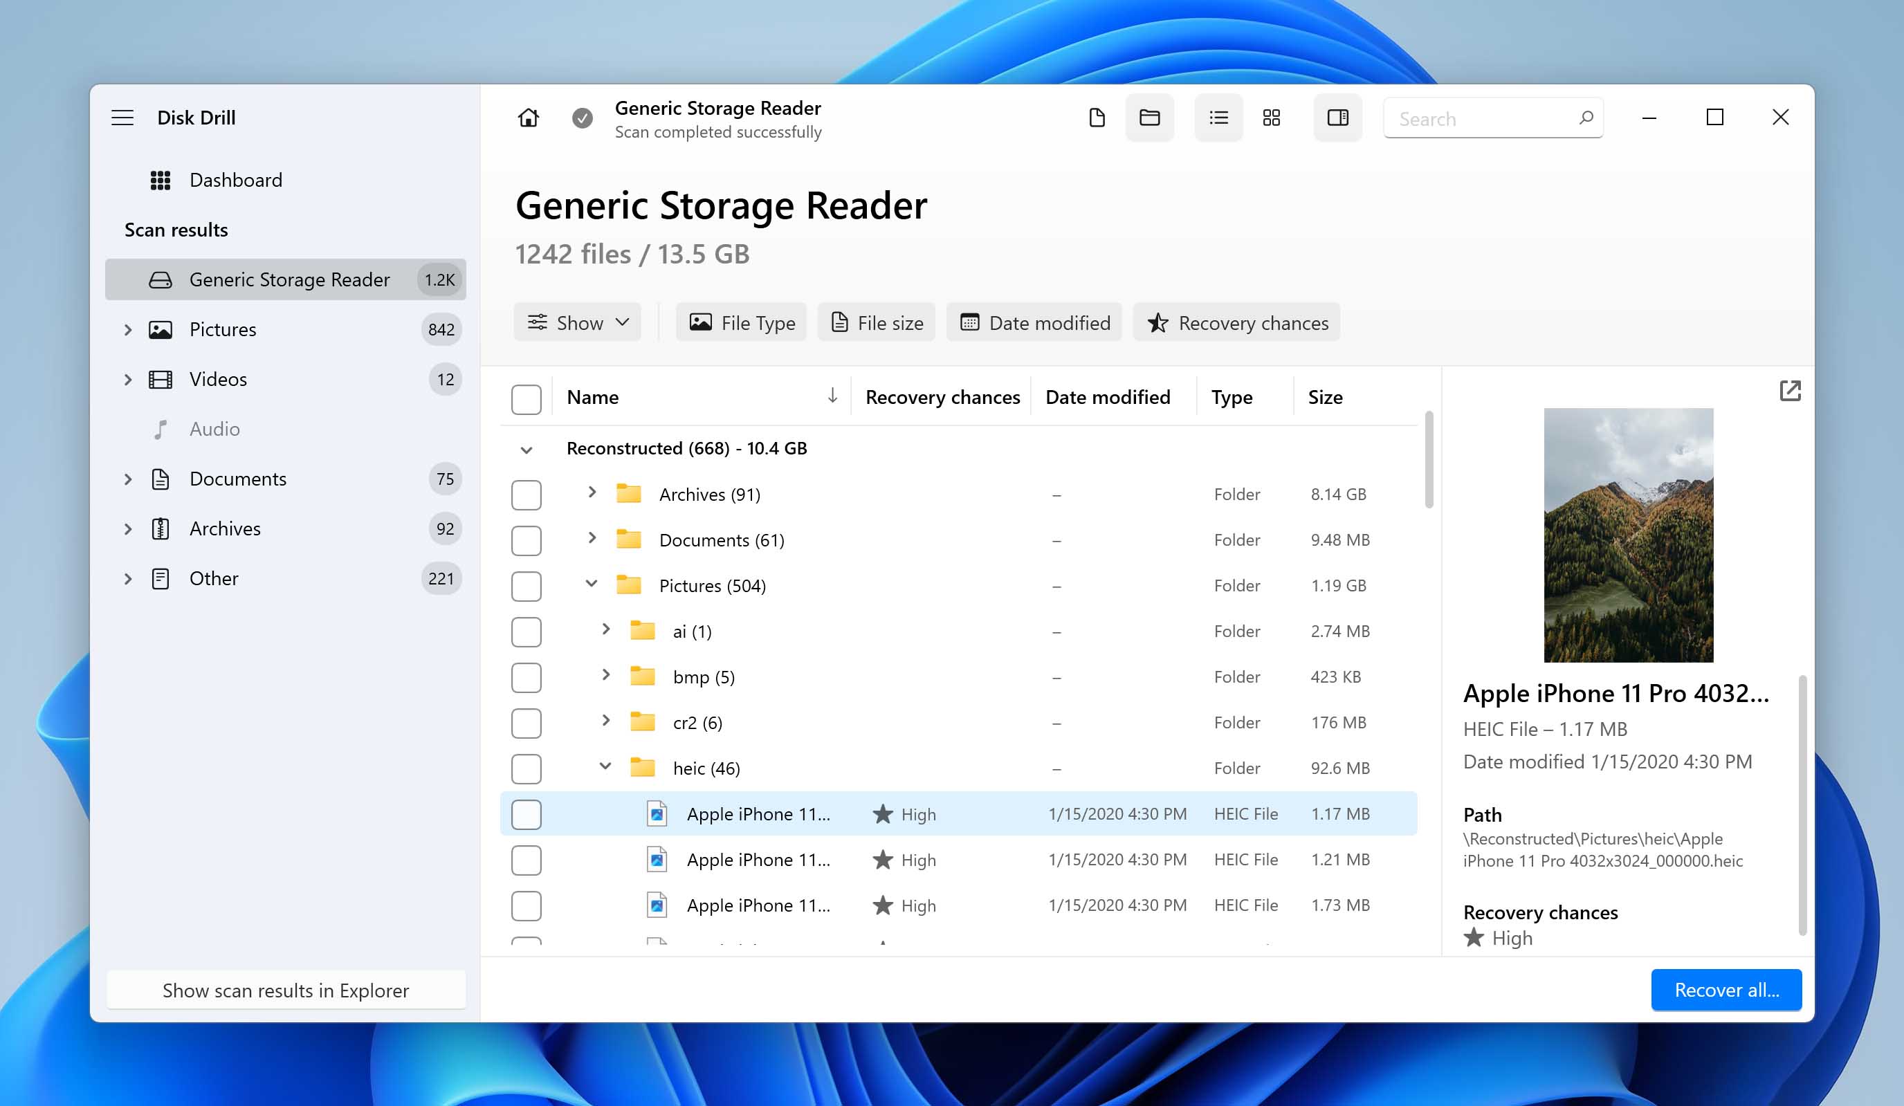Toggle checkbox for Apple iPhone 11 HEIC file
Image resolution: width=1904 pixels, height=1106 pixels.
click(x=525, y=813)
